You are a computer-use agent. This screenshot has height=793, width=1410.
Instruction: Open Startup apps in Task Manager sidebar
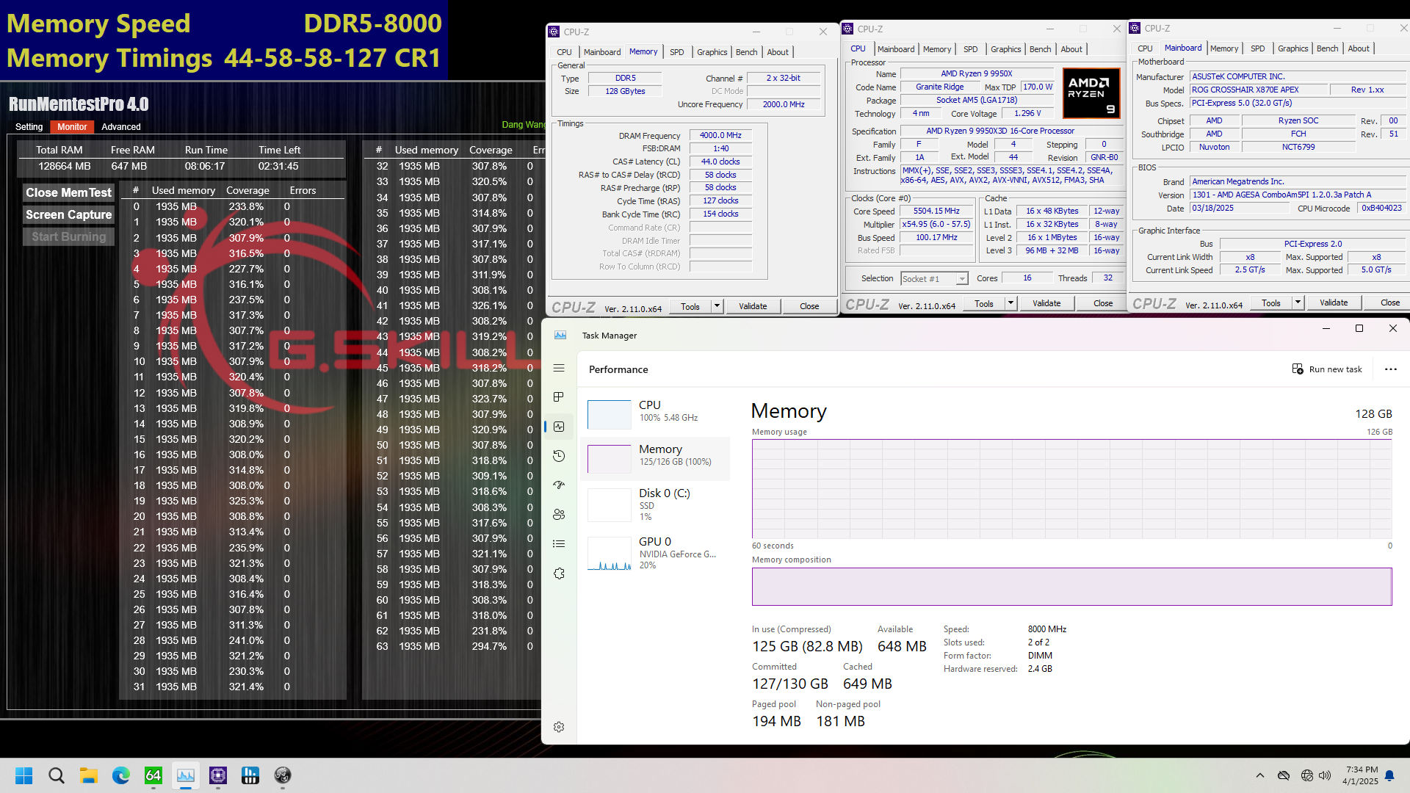pyautogui.click(x=559, y=485)
